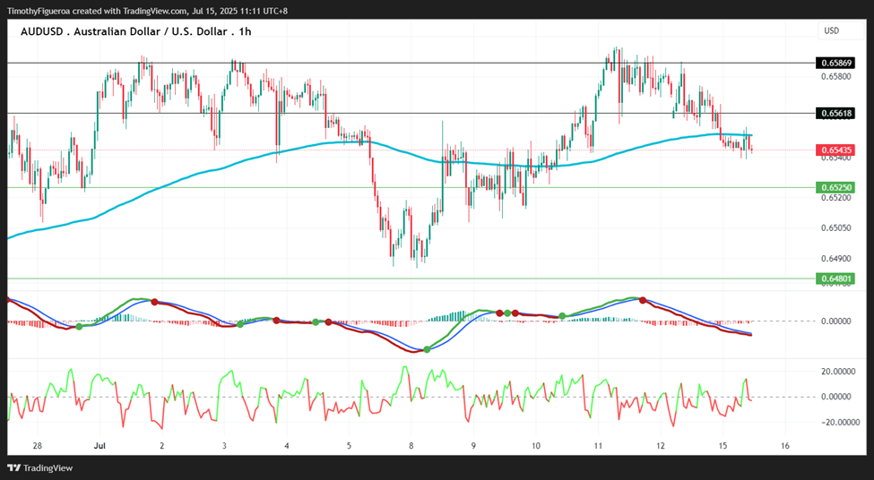
Task: Click the red MACD dot near Jul 2
Action: 154,302
